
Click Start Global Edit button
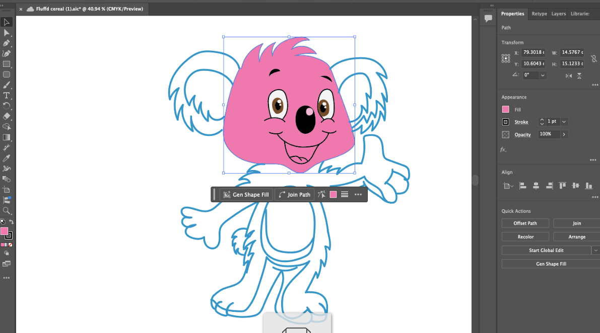[x=546, y=251]
